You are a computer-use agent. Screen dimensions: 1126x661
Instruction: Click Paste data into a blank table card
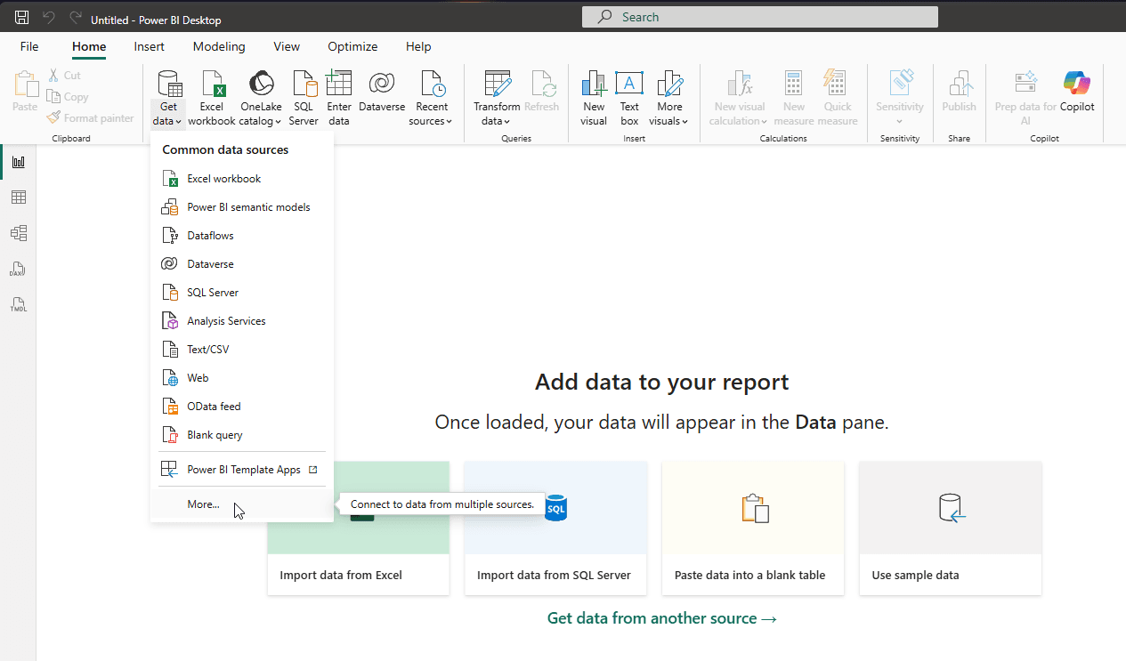(753, 528)
